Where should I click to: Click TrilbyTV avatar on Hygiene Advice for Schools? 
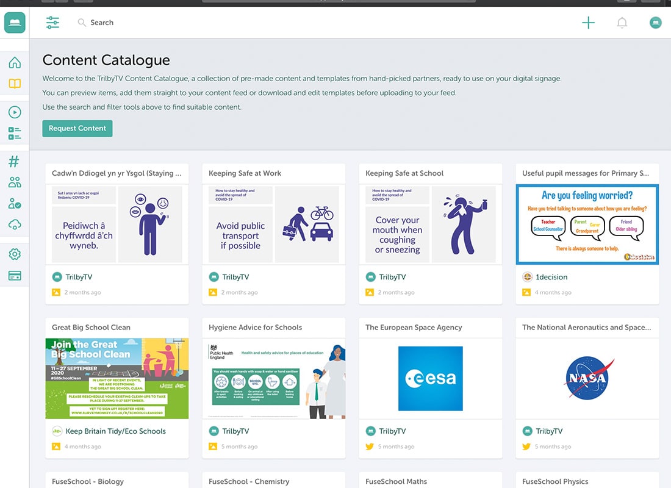213,431
